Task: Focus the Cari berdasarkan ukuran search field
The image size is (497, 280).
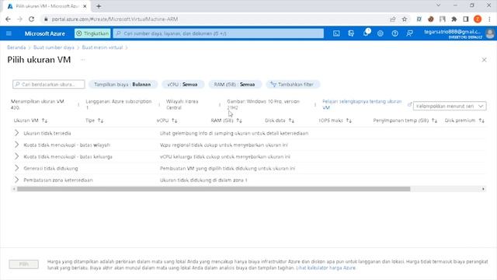Action: [x=49, y=85]
